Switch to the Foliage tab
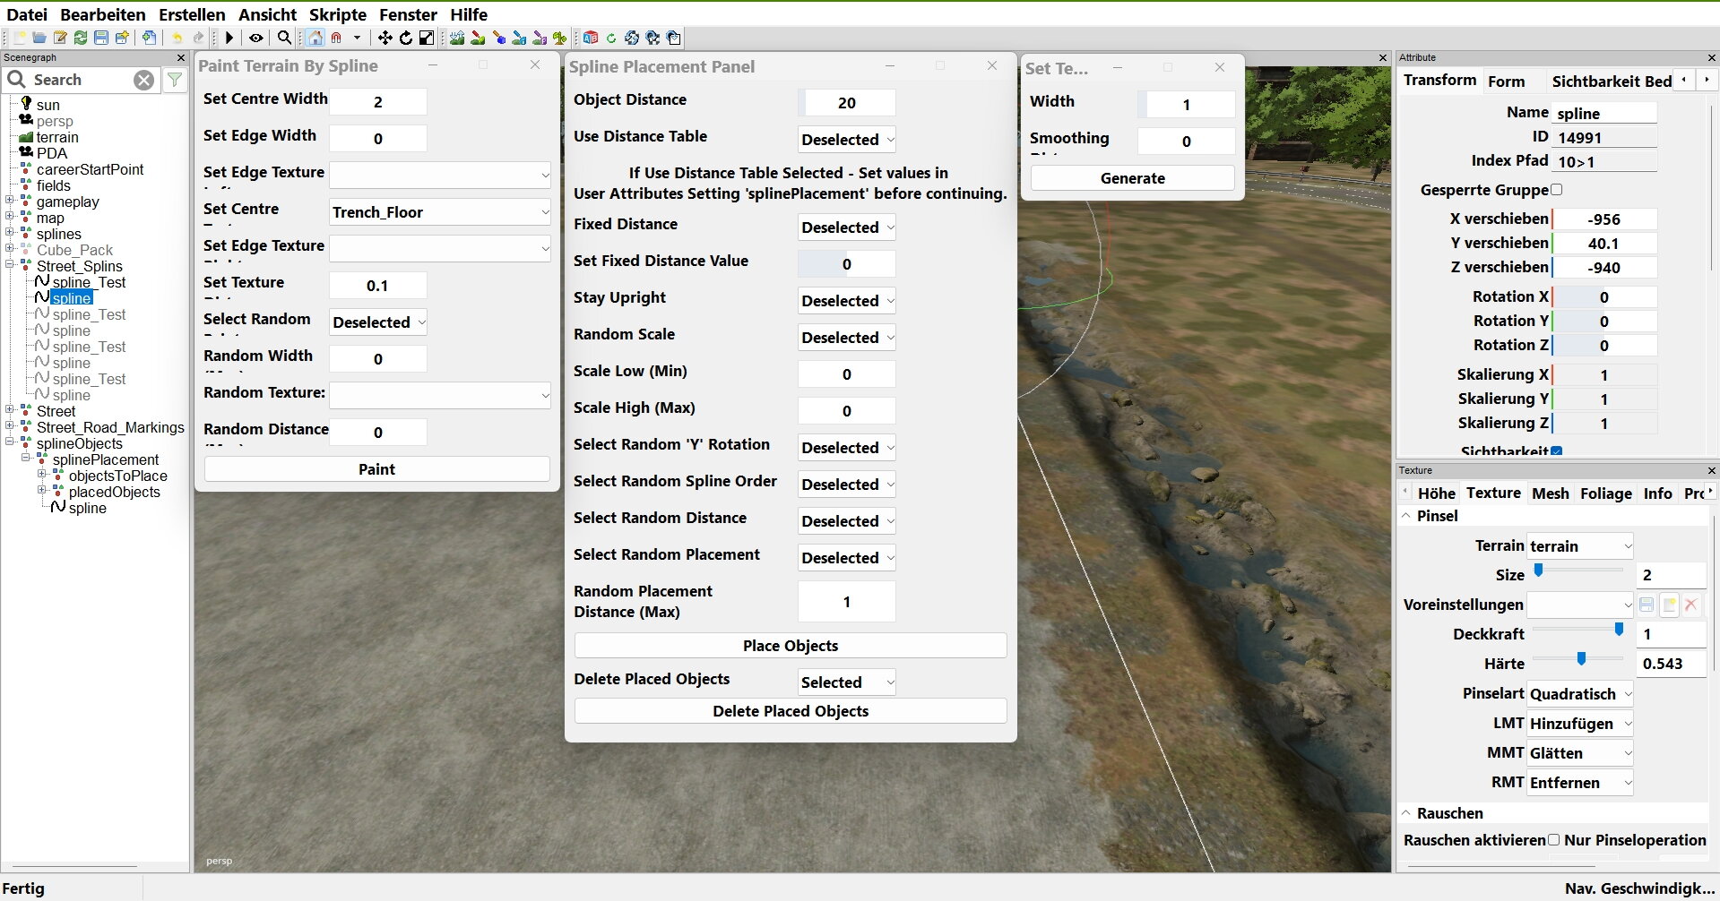 pyautogui.click(x=1605, y=493)
